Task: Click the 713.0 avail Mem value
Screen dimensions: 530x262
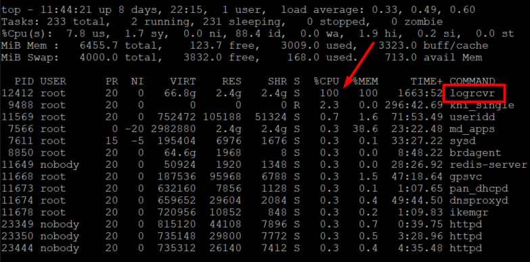Action: (401, 58)
